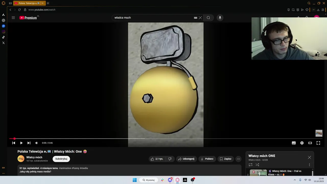Open the Opera GX main menu logo
327x184 pixels.
click(4, 3)
